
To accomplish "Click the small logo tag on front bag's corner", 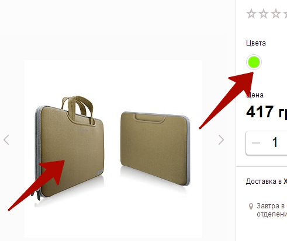I will coord(99,172).
